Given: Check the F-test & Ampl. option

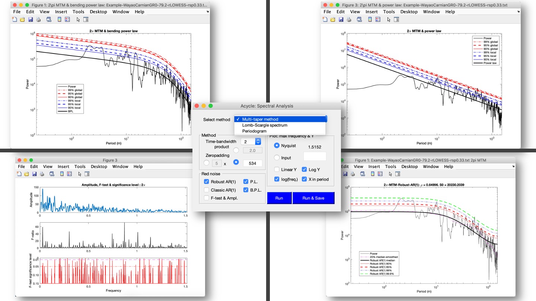Looking at the screenshot, I should point(207,198).
